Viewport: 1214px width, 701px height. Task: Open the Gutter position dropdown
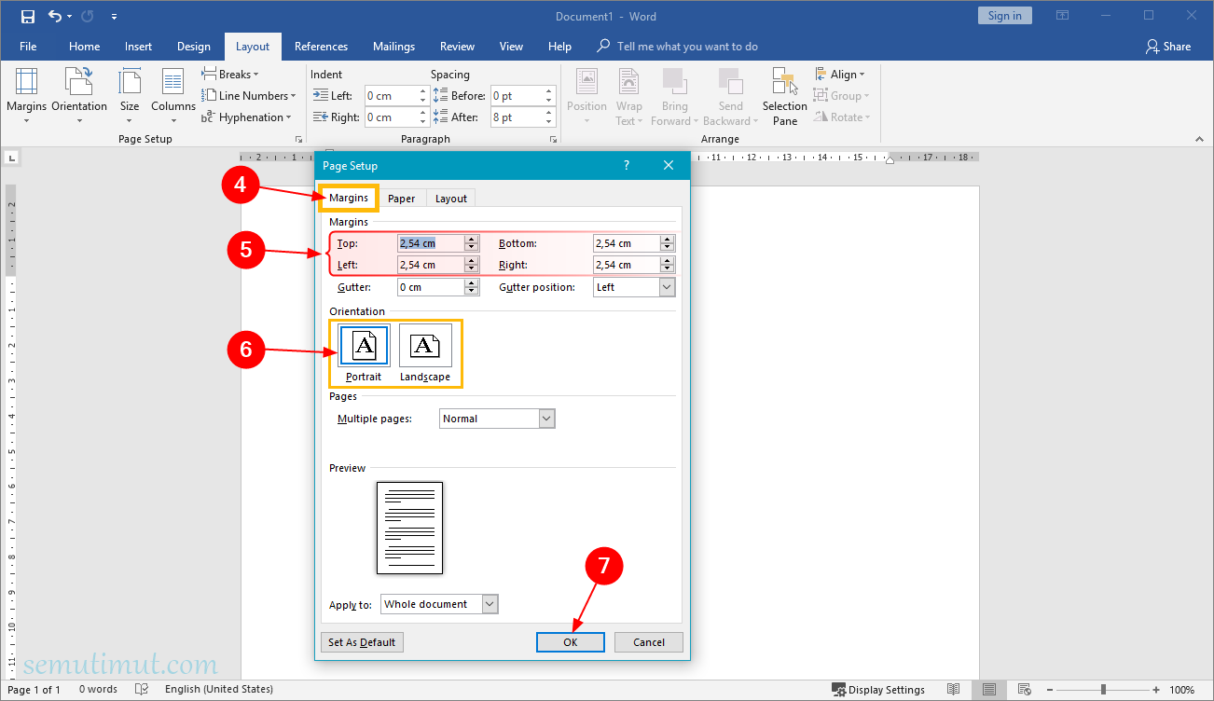pos(666,286)
